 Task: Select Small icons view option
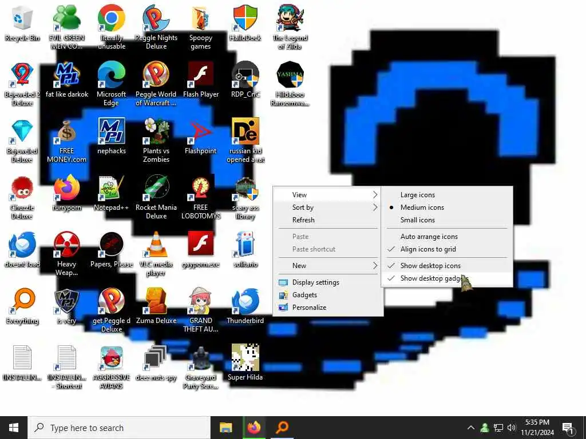coord(447,220)
